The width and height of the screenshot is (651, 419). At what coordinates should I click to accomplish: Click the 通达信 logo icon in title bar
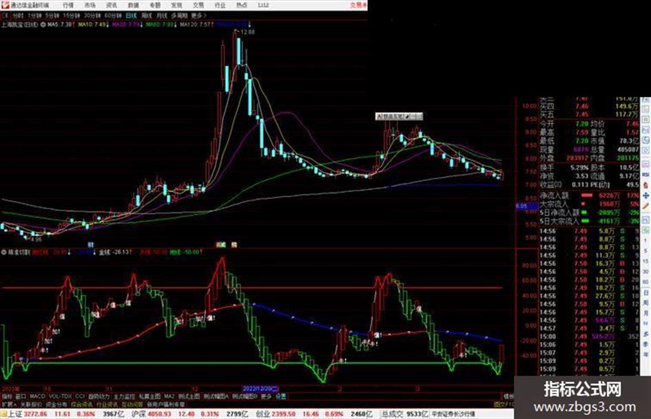pyautogui.click(x=5, y=5)
